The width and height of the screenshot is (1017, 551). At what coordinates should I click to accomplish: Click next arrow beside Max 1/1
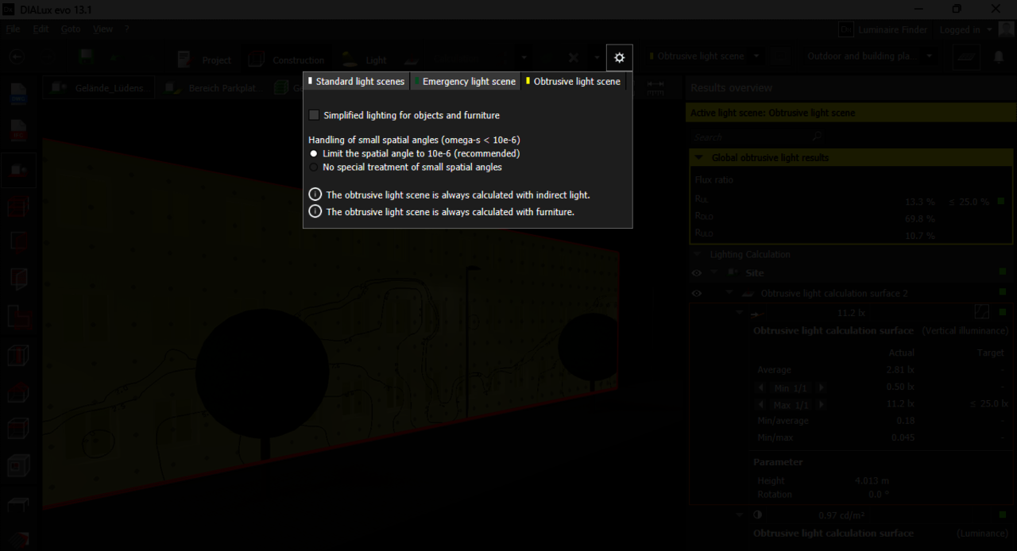(x=821, y=405)
